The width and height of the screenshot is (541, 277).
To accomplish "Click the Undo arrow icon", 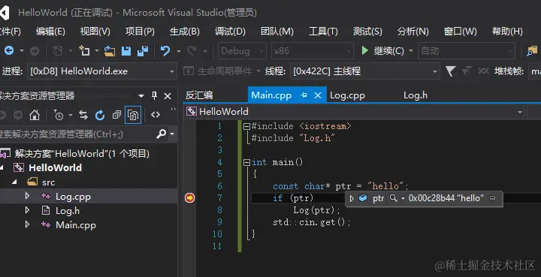I will click(x=165, y=51).
